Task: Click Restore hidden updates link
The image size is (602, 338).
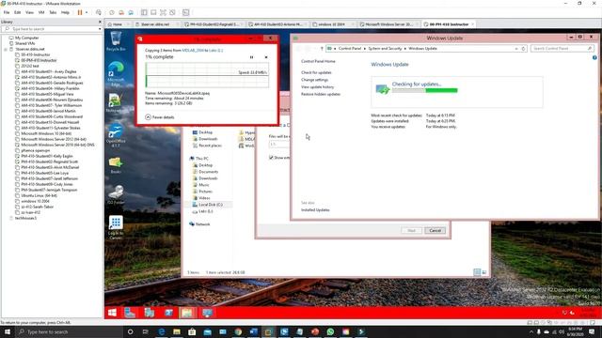Action: pos(321,94)
